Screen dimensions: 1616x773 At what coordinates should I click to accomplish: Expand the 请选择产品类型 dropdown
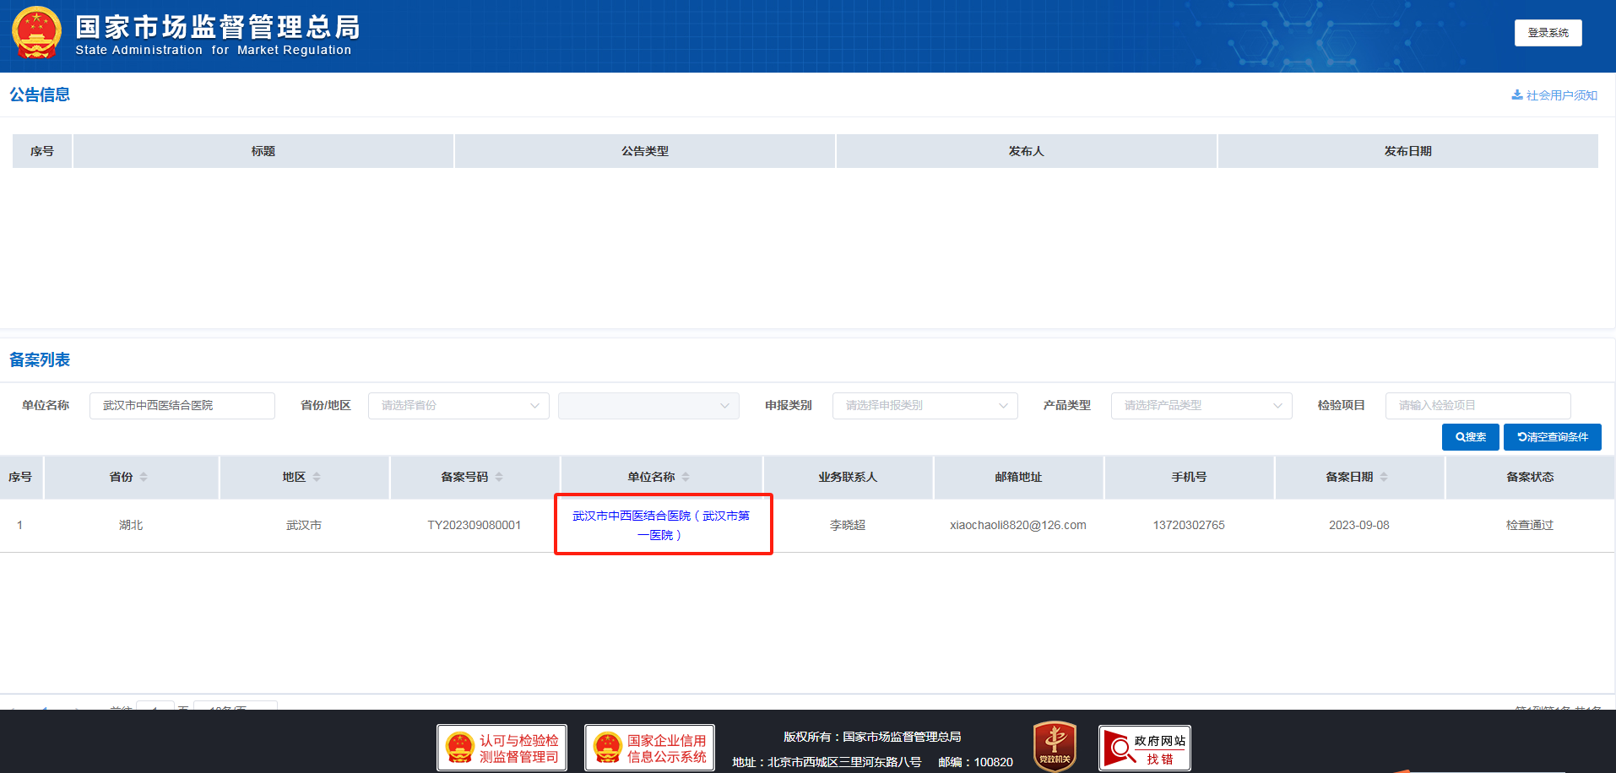[1201, 406]
